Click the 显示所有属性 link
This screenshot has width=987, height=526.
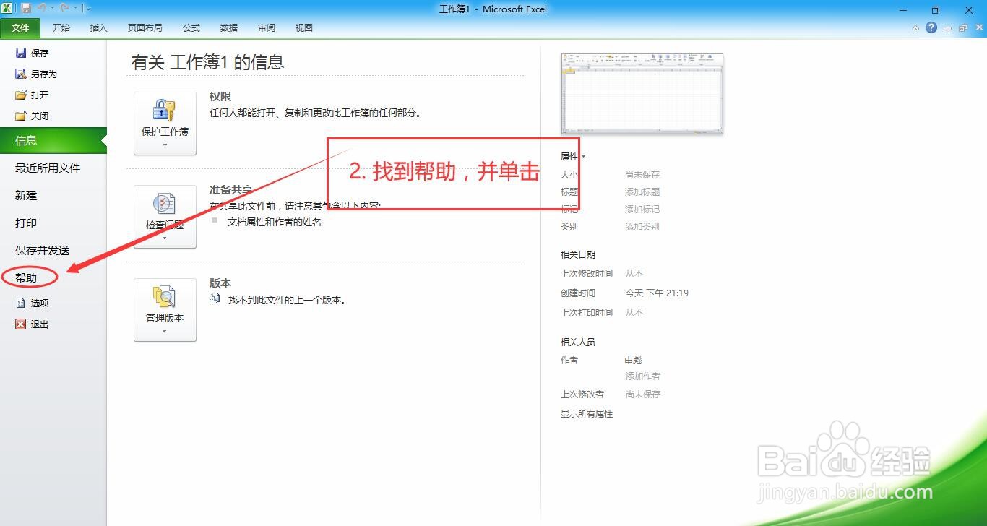click(587, 413)
